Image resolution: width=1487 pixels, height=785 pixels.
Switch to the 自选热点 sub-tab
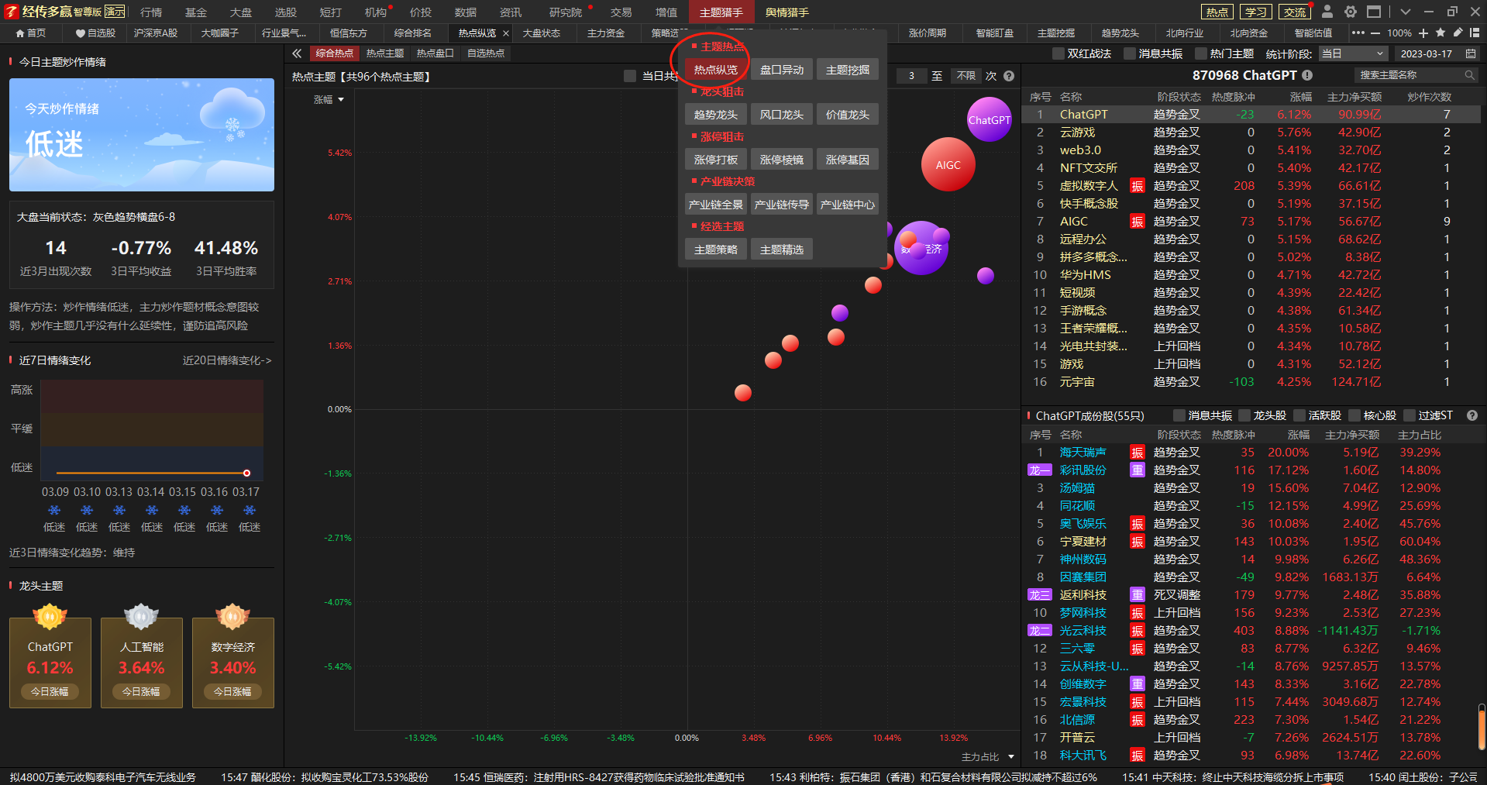tap(486, 53)
